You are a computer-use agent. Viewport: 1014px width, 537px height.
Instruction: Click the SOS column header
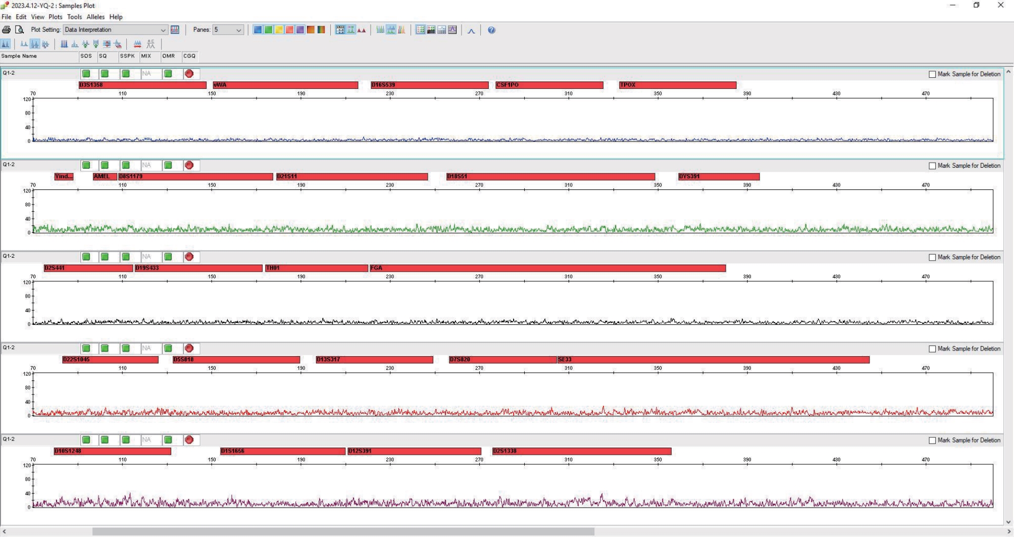click(88, 57)
